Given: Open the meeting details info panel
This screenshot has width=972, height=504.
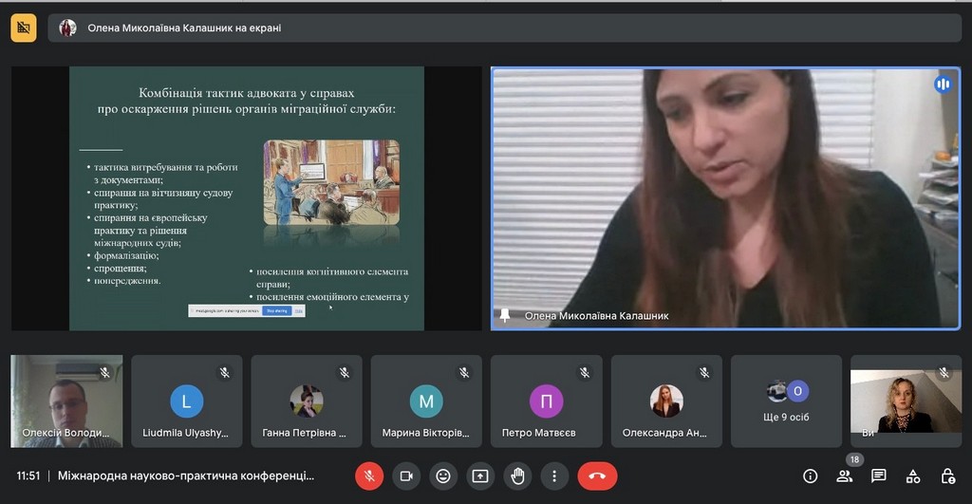Looking at the screenshot, I should pos(810,476).
